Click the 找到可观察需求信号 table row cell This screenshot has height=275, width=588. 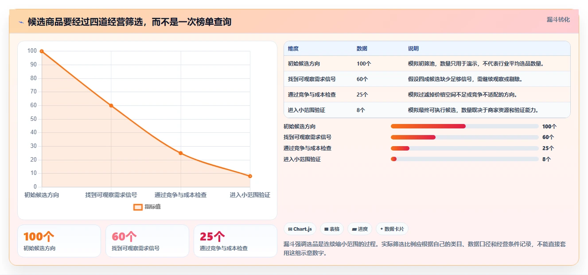[x=312, y=79]
